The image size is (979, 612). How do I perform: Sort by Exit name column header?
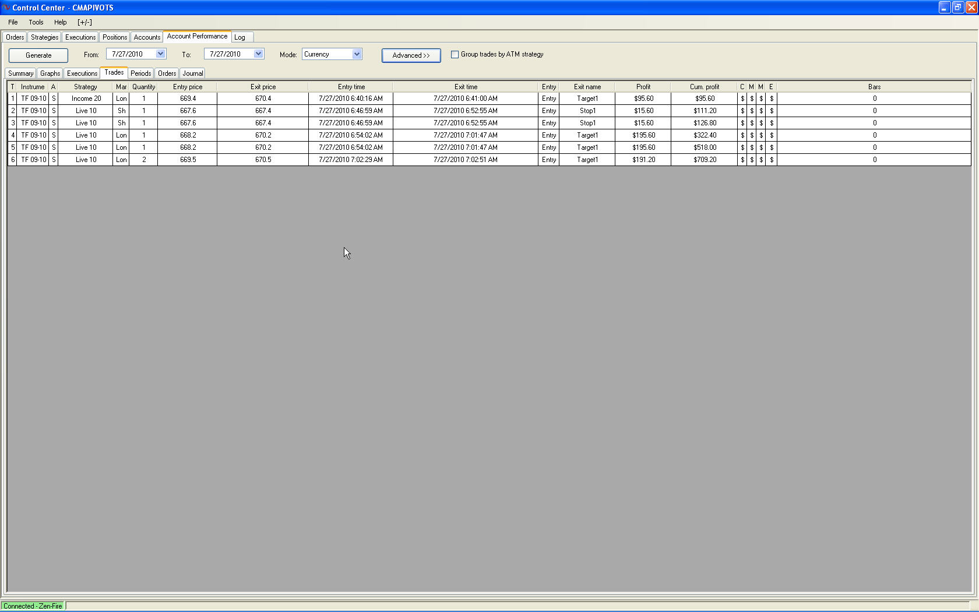point(587,87)
